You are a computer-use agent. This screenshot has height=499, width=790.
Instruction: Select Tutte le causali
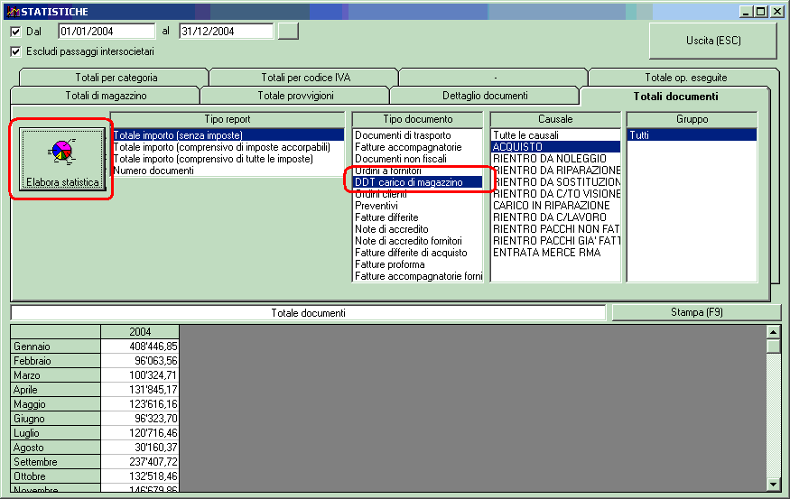[x=556, y=135]
